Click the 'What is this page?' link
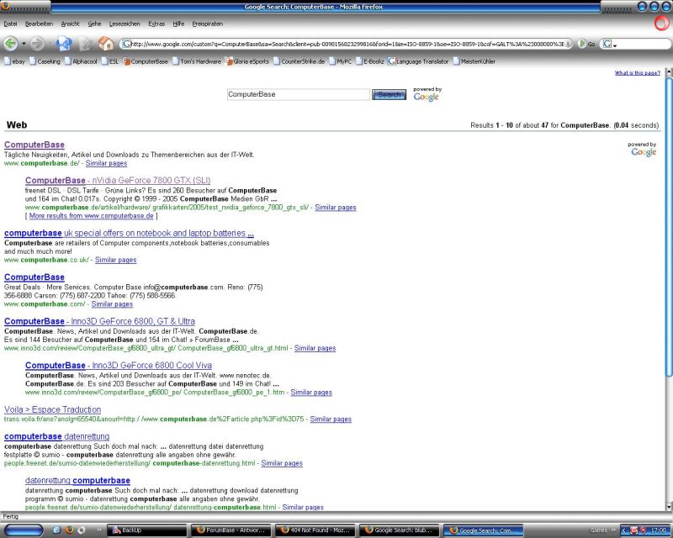This screenshot has width=673, height=538. (638, 73)
